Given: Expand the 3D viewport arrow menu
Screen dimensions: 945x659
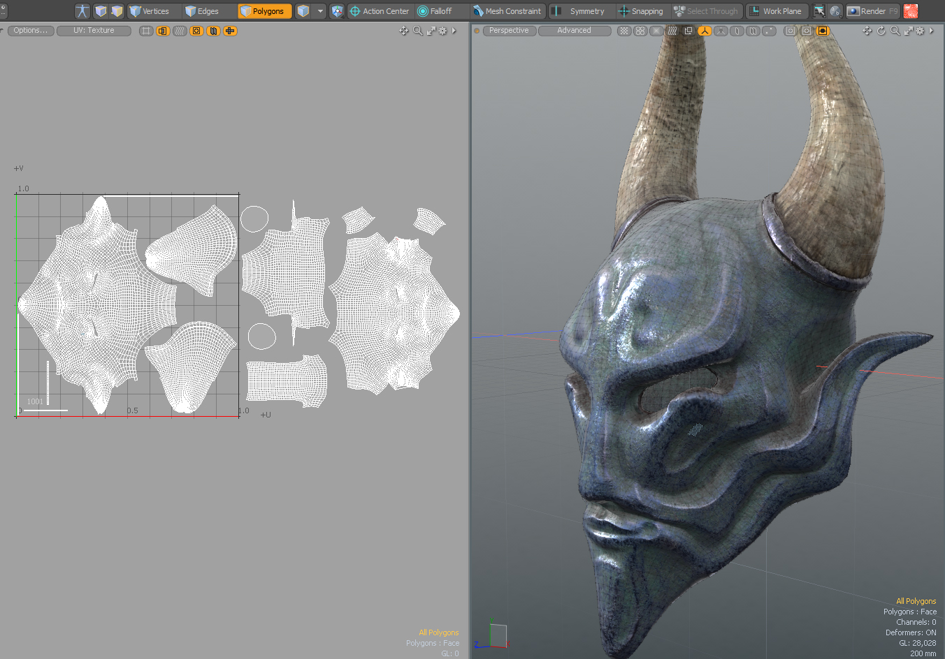Looking at the screenshot, I should point(932,31).
